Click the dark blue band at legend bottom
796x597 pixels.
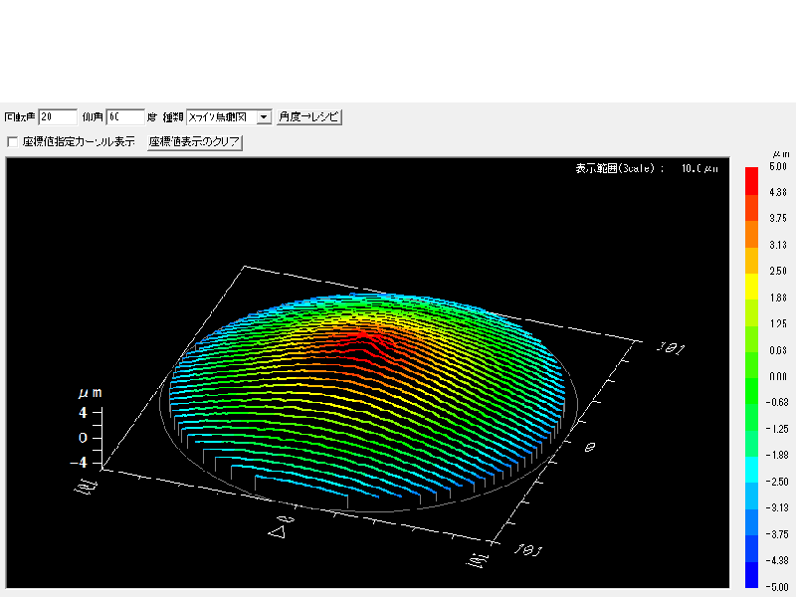751,575
